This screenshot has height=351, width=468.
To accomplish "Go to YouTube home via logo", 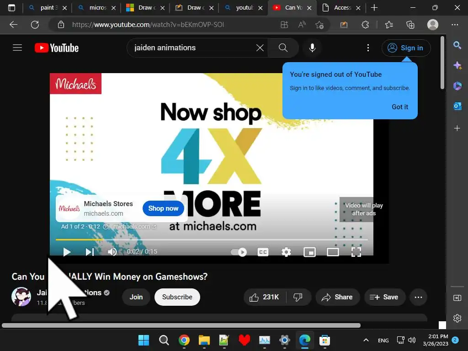I will click(x=57, y=48).
